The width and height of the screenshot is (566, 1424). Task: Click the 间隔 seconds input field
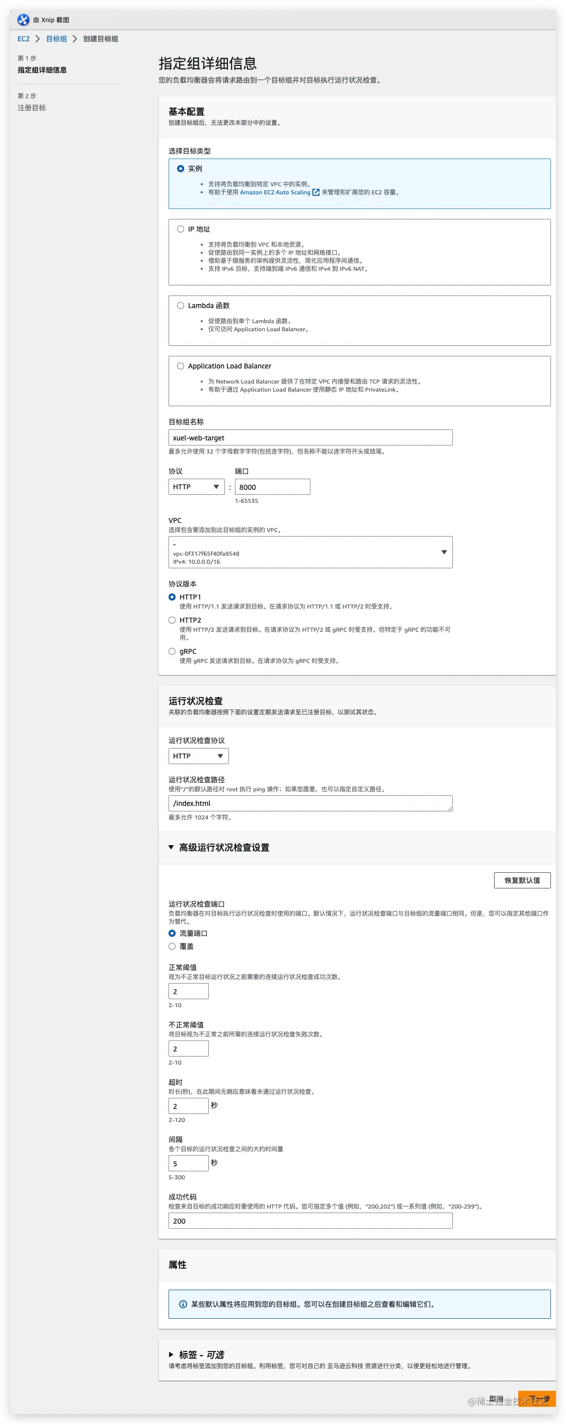click(x=189, y=1163)
